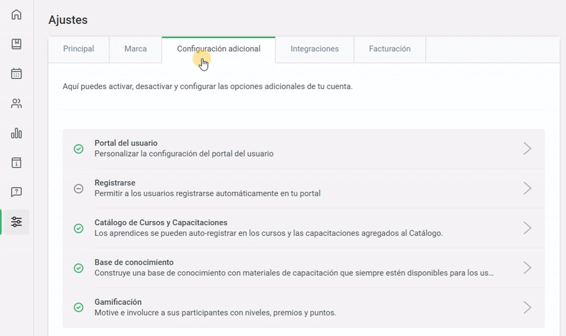566x336 pixels.
Task: Expand the Registrarse row chevron
Action: [x=527, y=188]
